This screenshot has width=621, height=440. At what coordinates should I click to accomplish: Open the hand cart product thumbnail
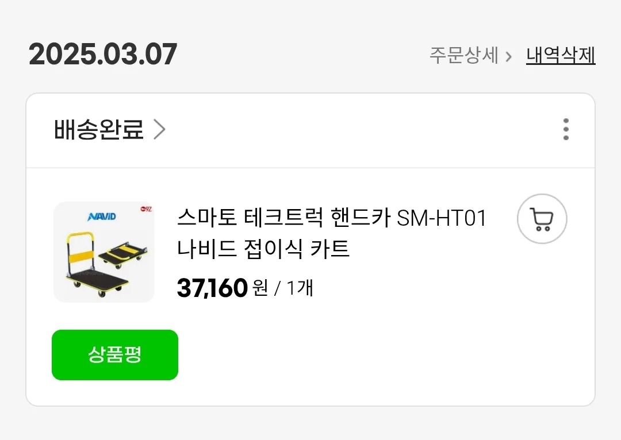104,252
